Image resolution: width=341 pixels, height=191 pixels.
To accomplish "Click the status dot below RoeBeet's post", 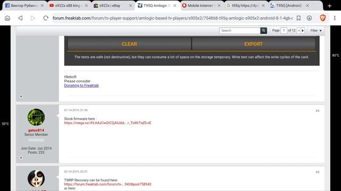I will 21,96.
